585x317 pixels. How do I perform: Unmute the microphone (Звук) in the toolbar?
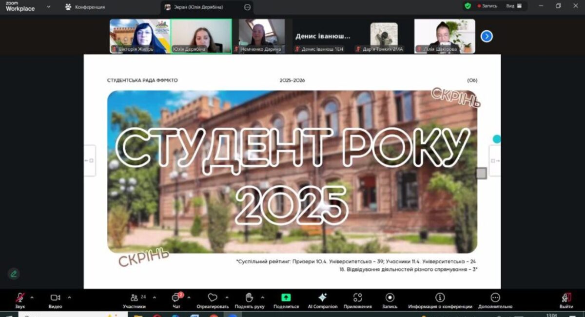pyautogui.click(x=20, y=298)
